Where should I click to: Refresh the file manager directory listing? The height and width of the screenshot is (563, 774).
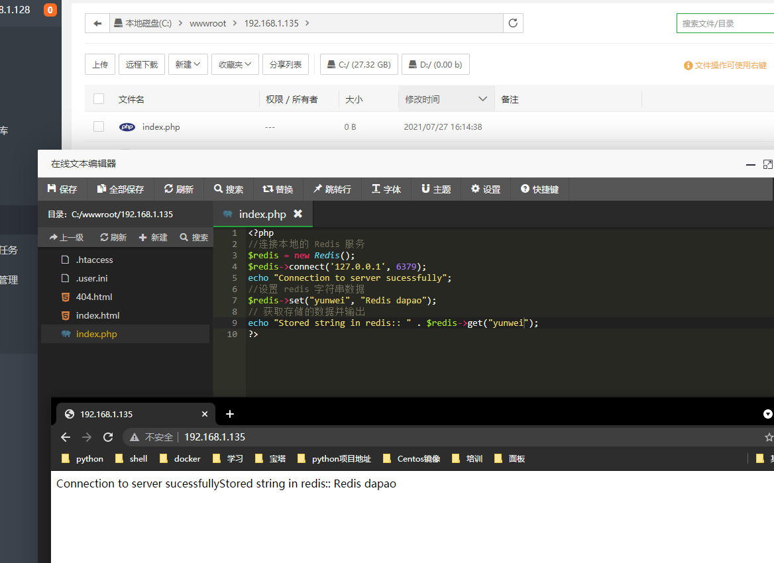coord(513,23)
